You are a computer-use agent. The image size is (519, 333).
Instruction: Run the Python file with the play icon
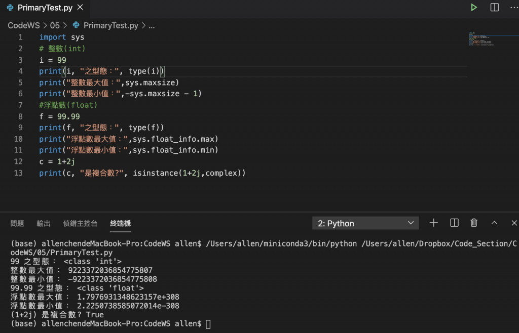click(x=474, y=7)
